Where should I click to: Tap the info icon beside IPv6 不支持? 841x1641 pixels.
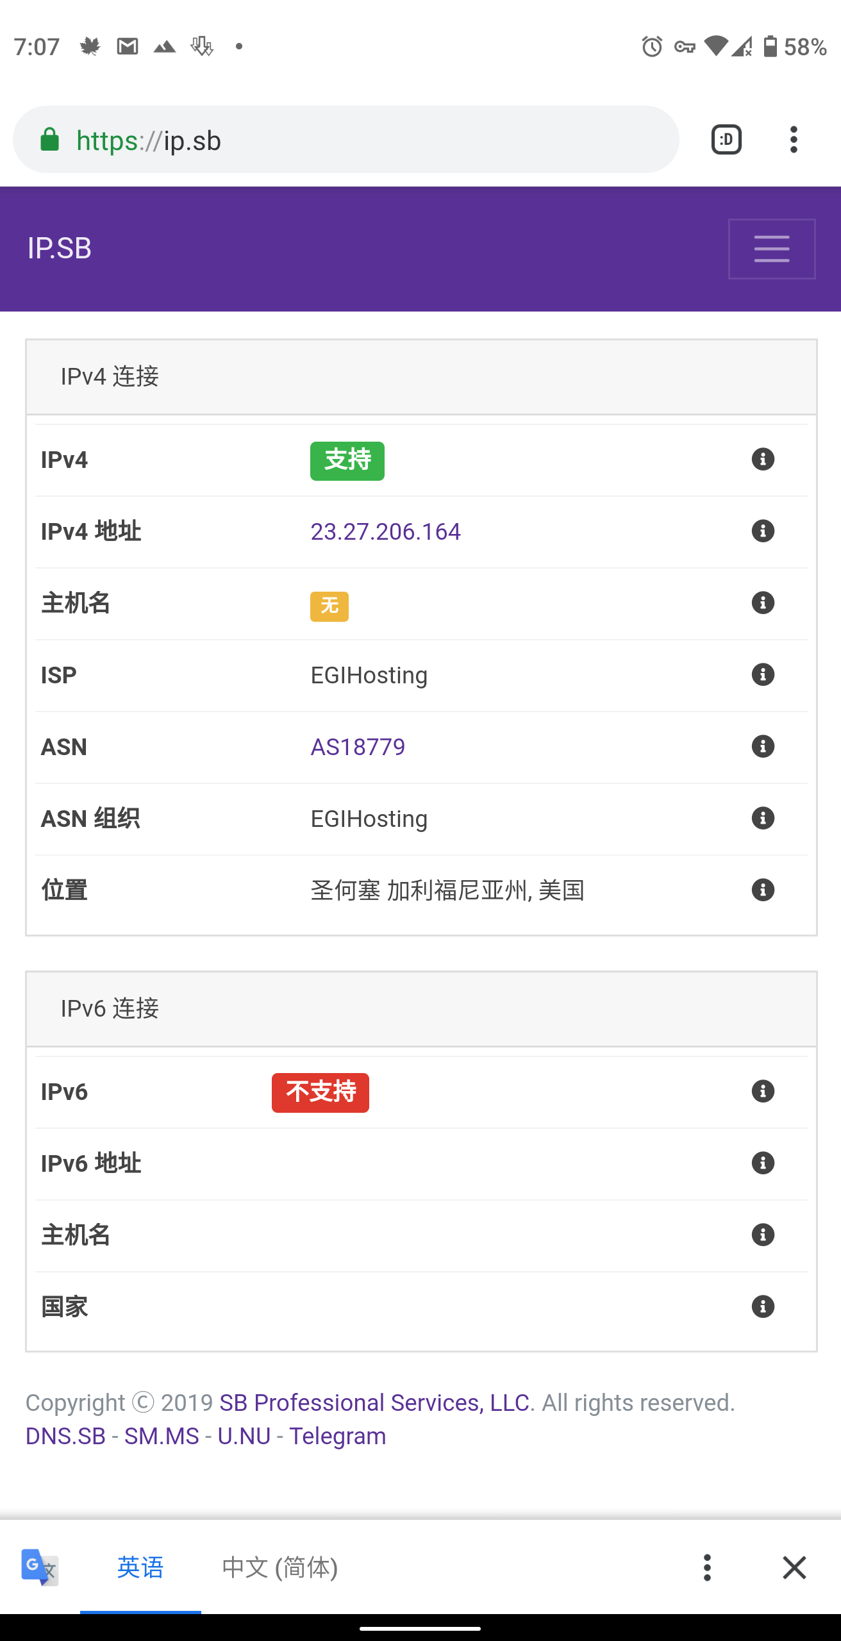762,1092
